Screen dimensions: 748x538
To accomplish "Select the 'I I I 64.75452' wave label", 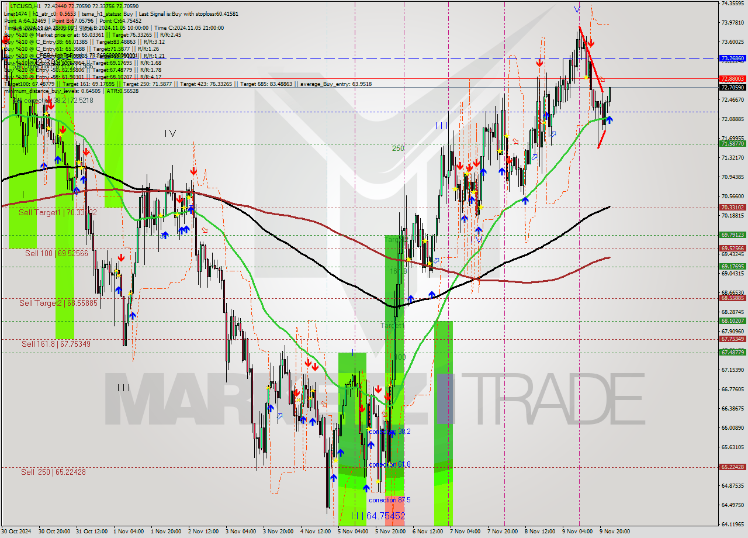I will click(378, 516).
